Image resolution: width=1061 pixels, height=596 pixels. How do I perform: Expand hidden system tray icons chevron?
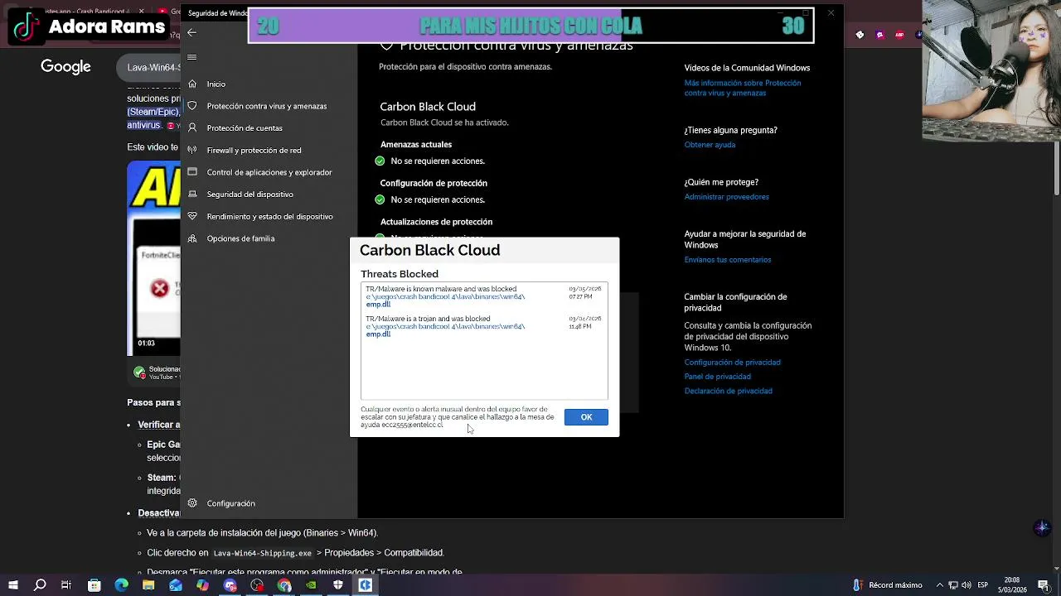coord(940,585)
